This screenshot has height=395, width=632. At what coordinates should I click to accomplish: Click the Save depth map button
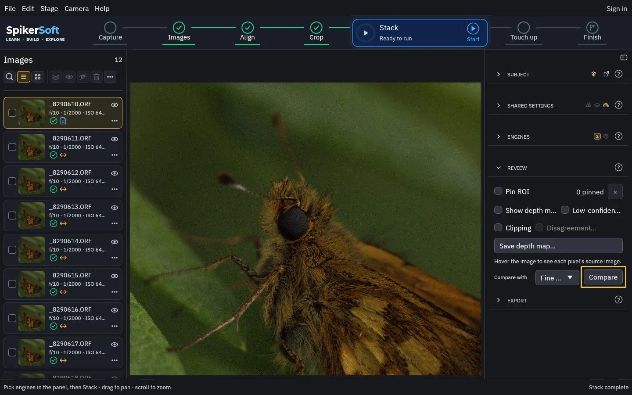558,246
